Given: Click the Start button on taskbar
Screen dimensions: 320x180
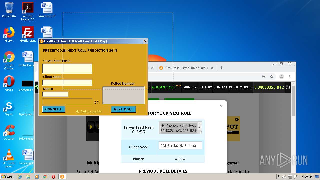Looking at the screenshot, I should coord(7,177).
